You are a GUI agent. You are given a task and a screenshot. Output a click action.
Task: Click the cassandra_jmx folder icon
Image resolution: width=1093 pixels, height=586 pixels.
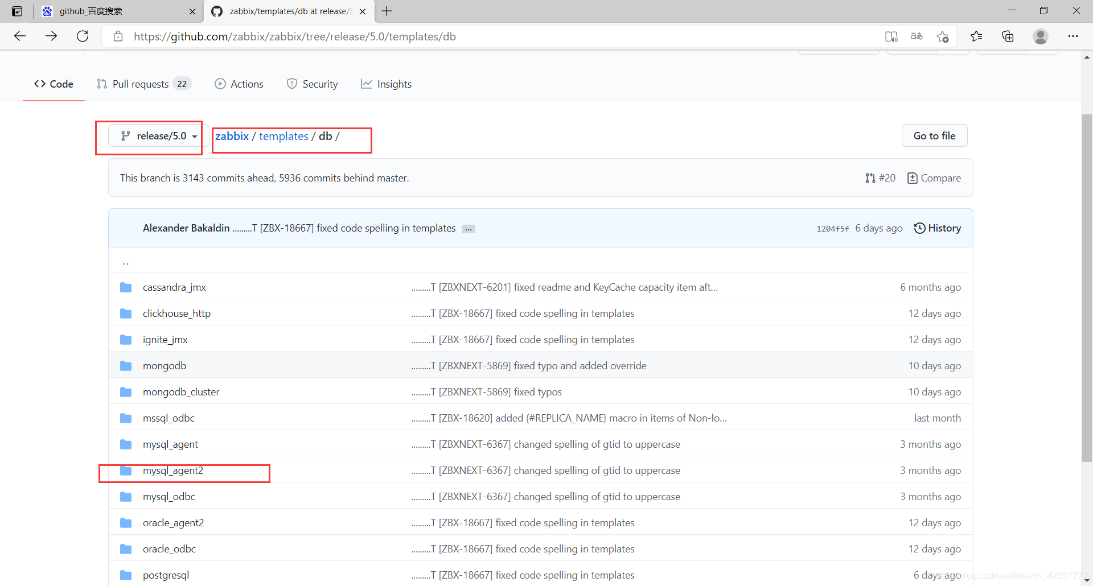(126, 287)
